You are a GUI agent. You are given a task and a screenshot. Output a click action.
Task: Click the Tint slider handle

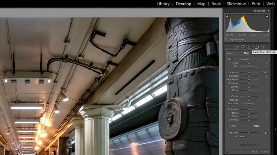click(249, 66)
